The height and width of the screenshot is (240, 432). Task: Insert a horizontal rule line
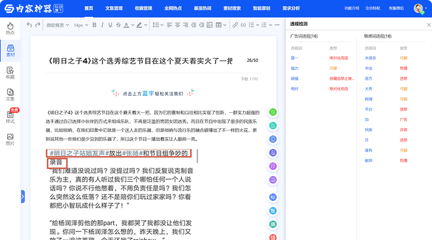tap(277, 25)
